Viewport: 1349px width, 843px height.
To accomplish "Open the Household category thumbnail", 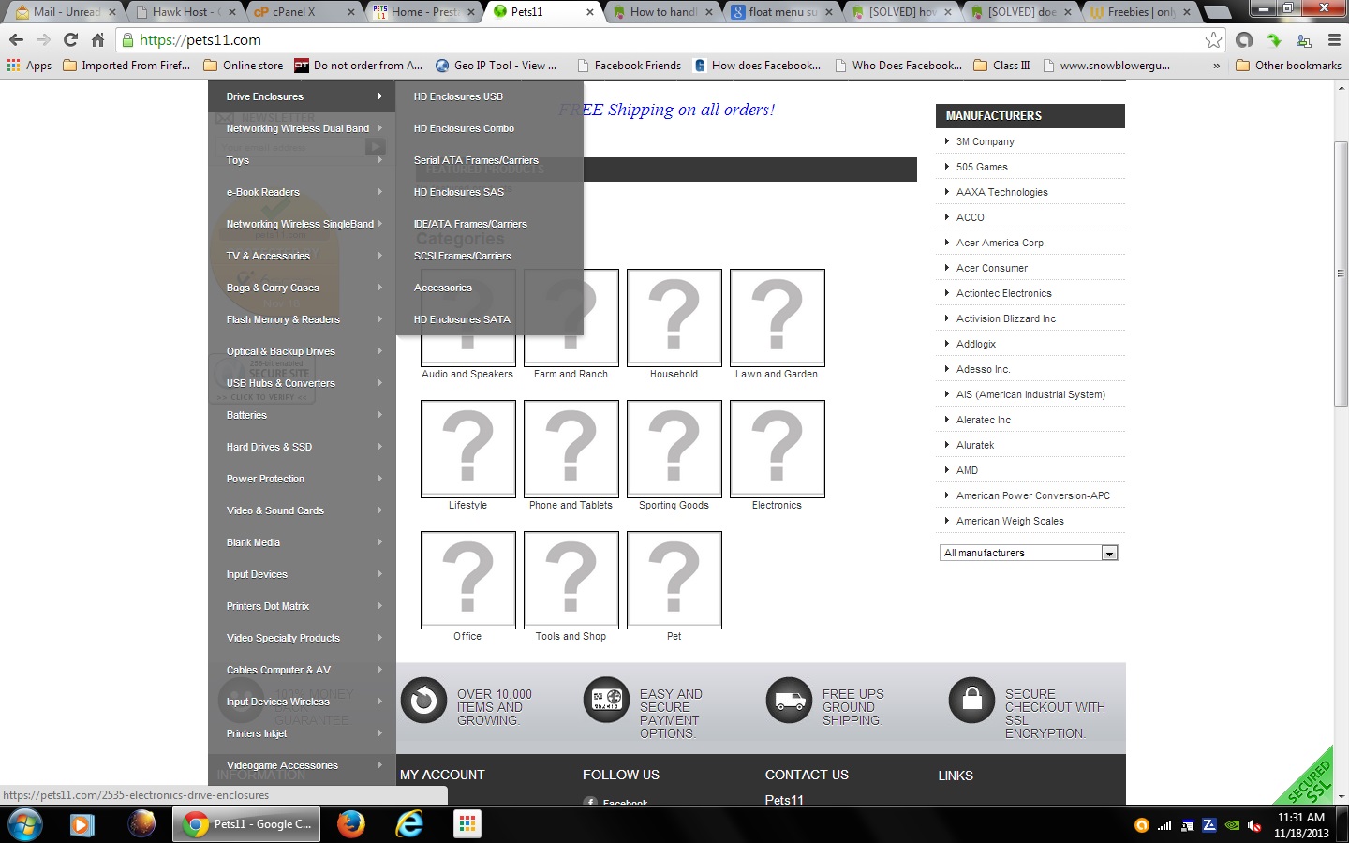I will (x=674, y=318).
